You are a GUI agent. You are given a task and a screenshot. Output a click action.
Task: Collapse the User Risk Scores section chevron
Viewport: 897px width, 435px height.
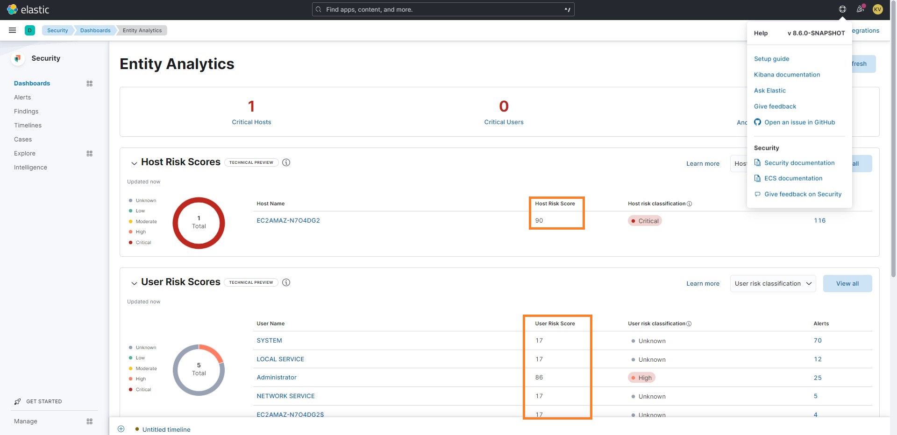pyautogui.click(x=134, y=283)
